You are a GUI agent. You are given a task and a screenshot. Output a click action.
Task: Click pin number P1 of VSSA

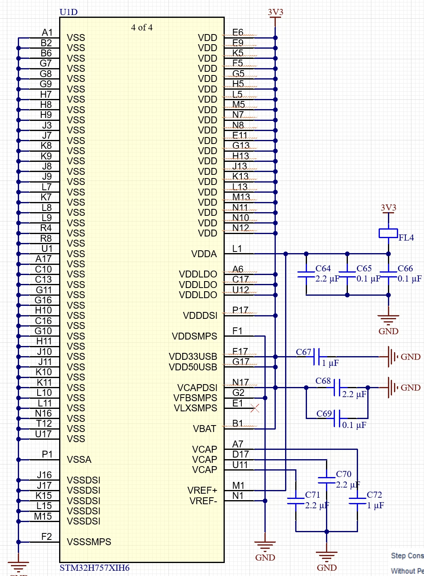pos(47,454)
